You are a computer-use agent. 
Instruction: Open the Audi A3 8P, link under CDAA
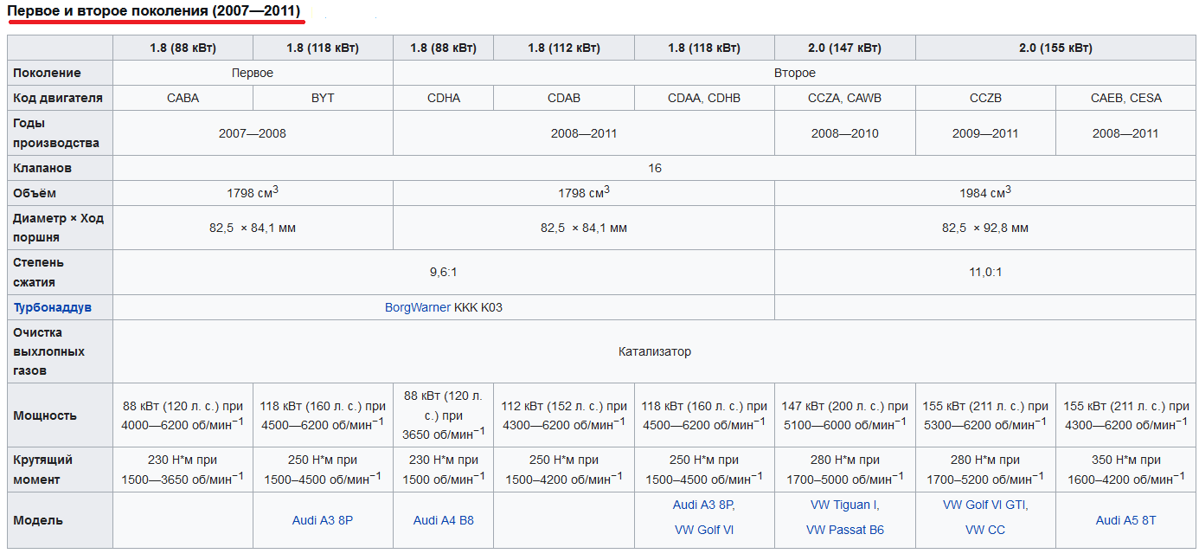tap(704, 505)
